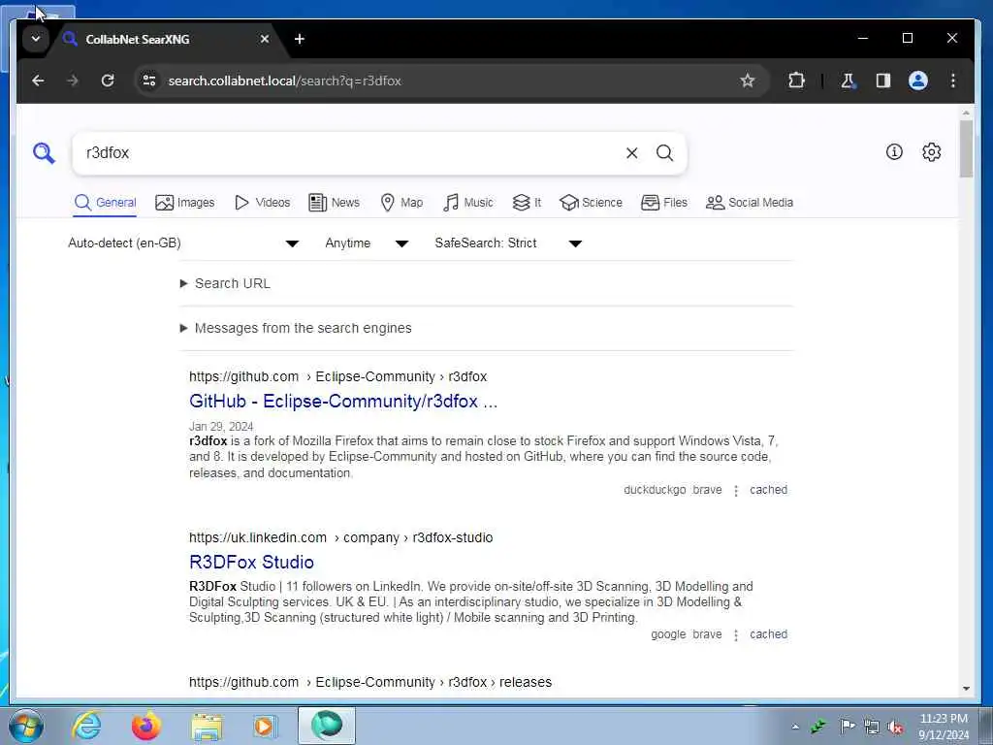Screen dimensions: 993x745
Task: Switch to the News tab
Action: coord(334,203)
